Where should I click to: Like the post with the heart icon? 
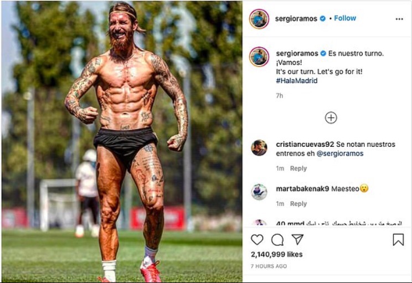point(257,240)
